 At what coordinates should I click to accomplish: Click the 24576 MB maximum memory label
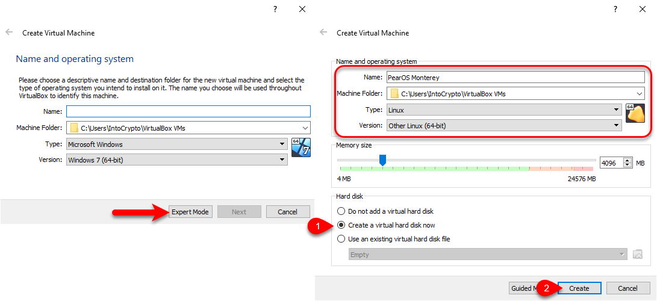(x=581, y=179)
